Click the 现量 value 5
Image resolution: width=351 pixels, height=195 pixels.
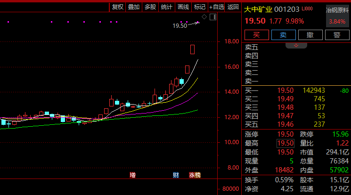pos(292,161)
